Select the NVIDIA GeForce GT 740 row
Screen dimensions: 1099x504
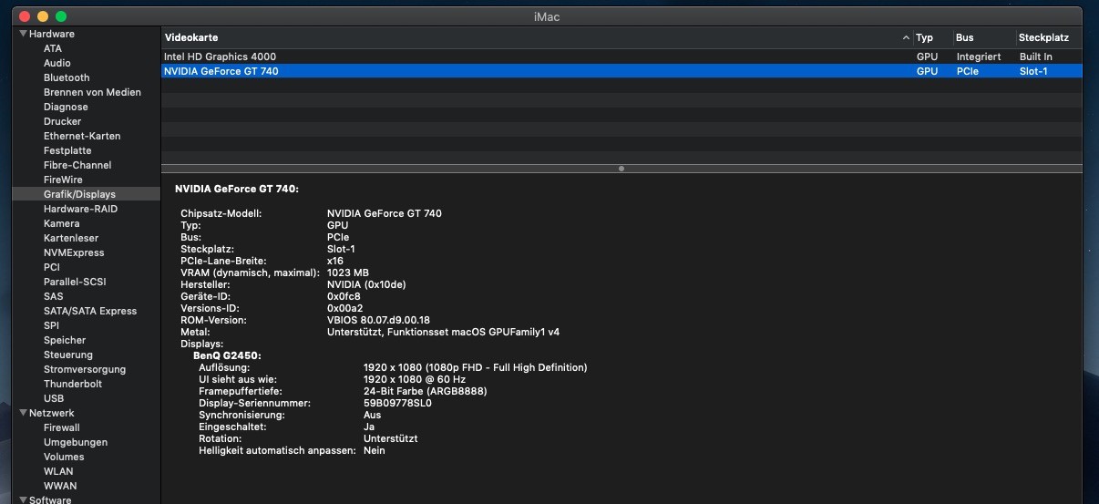pyautogui.click(x=621, y=71)
